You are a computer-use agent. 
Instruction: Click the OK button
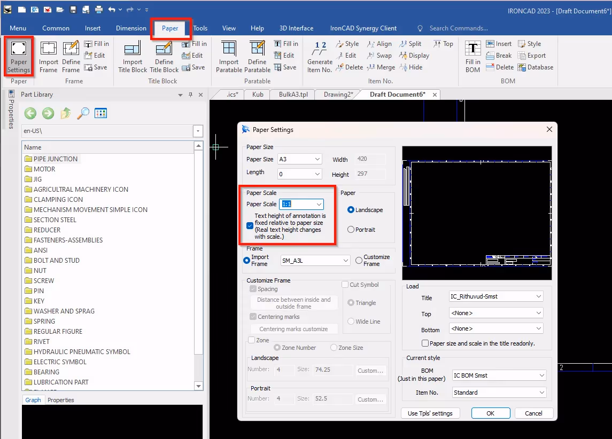[490, 413]
